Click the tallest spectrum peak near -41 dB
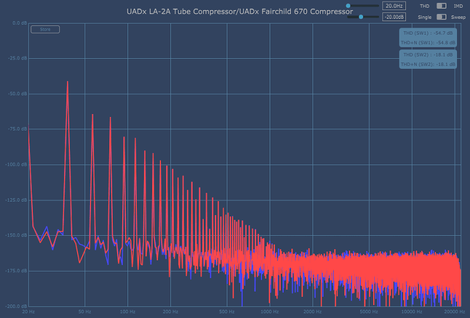This screenshot has width=470, height=318. pyautogui.click(x=68, y=82)
